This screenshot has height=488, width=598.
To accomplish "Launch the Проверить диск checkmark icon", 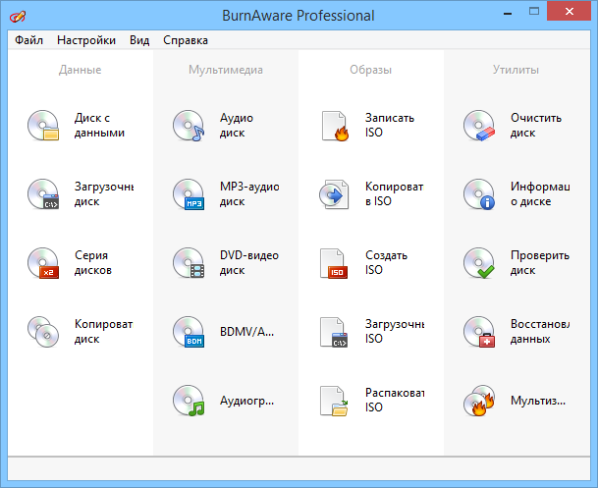I will tap(479, 263).
